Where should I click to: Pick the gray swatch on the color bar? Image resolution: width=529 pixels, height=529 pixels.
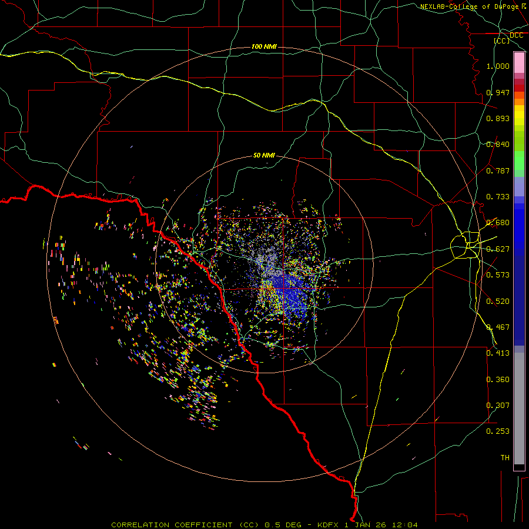(x=519, y=409)
